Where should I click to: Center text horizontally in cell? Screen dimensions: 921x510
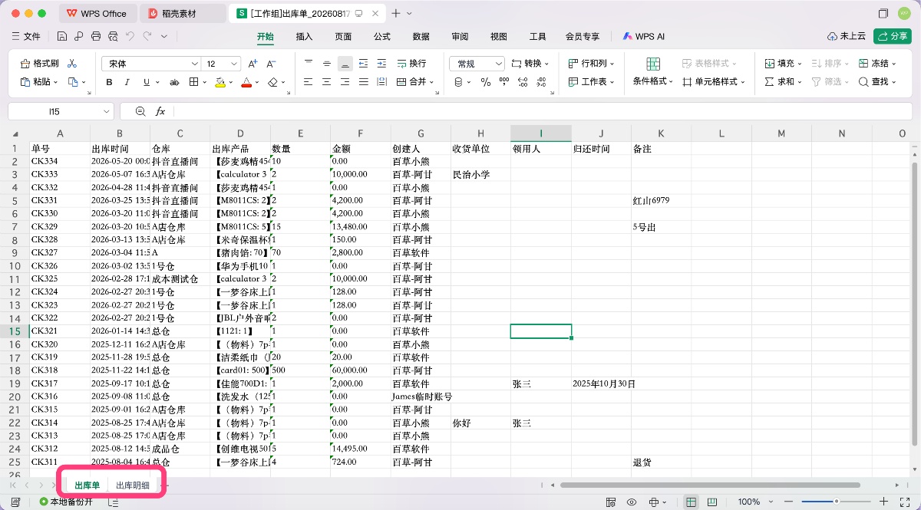coord(327,82)
